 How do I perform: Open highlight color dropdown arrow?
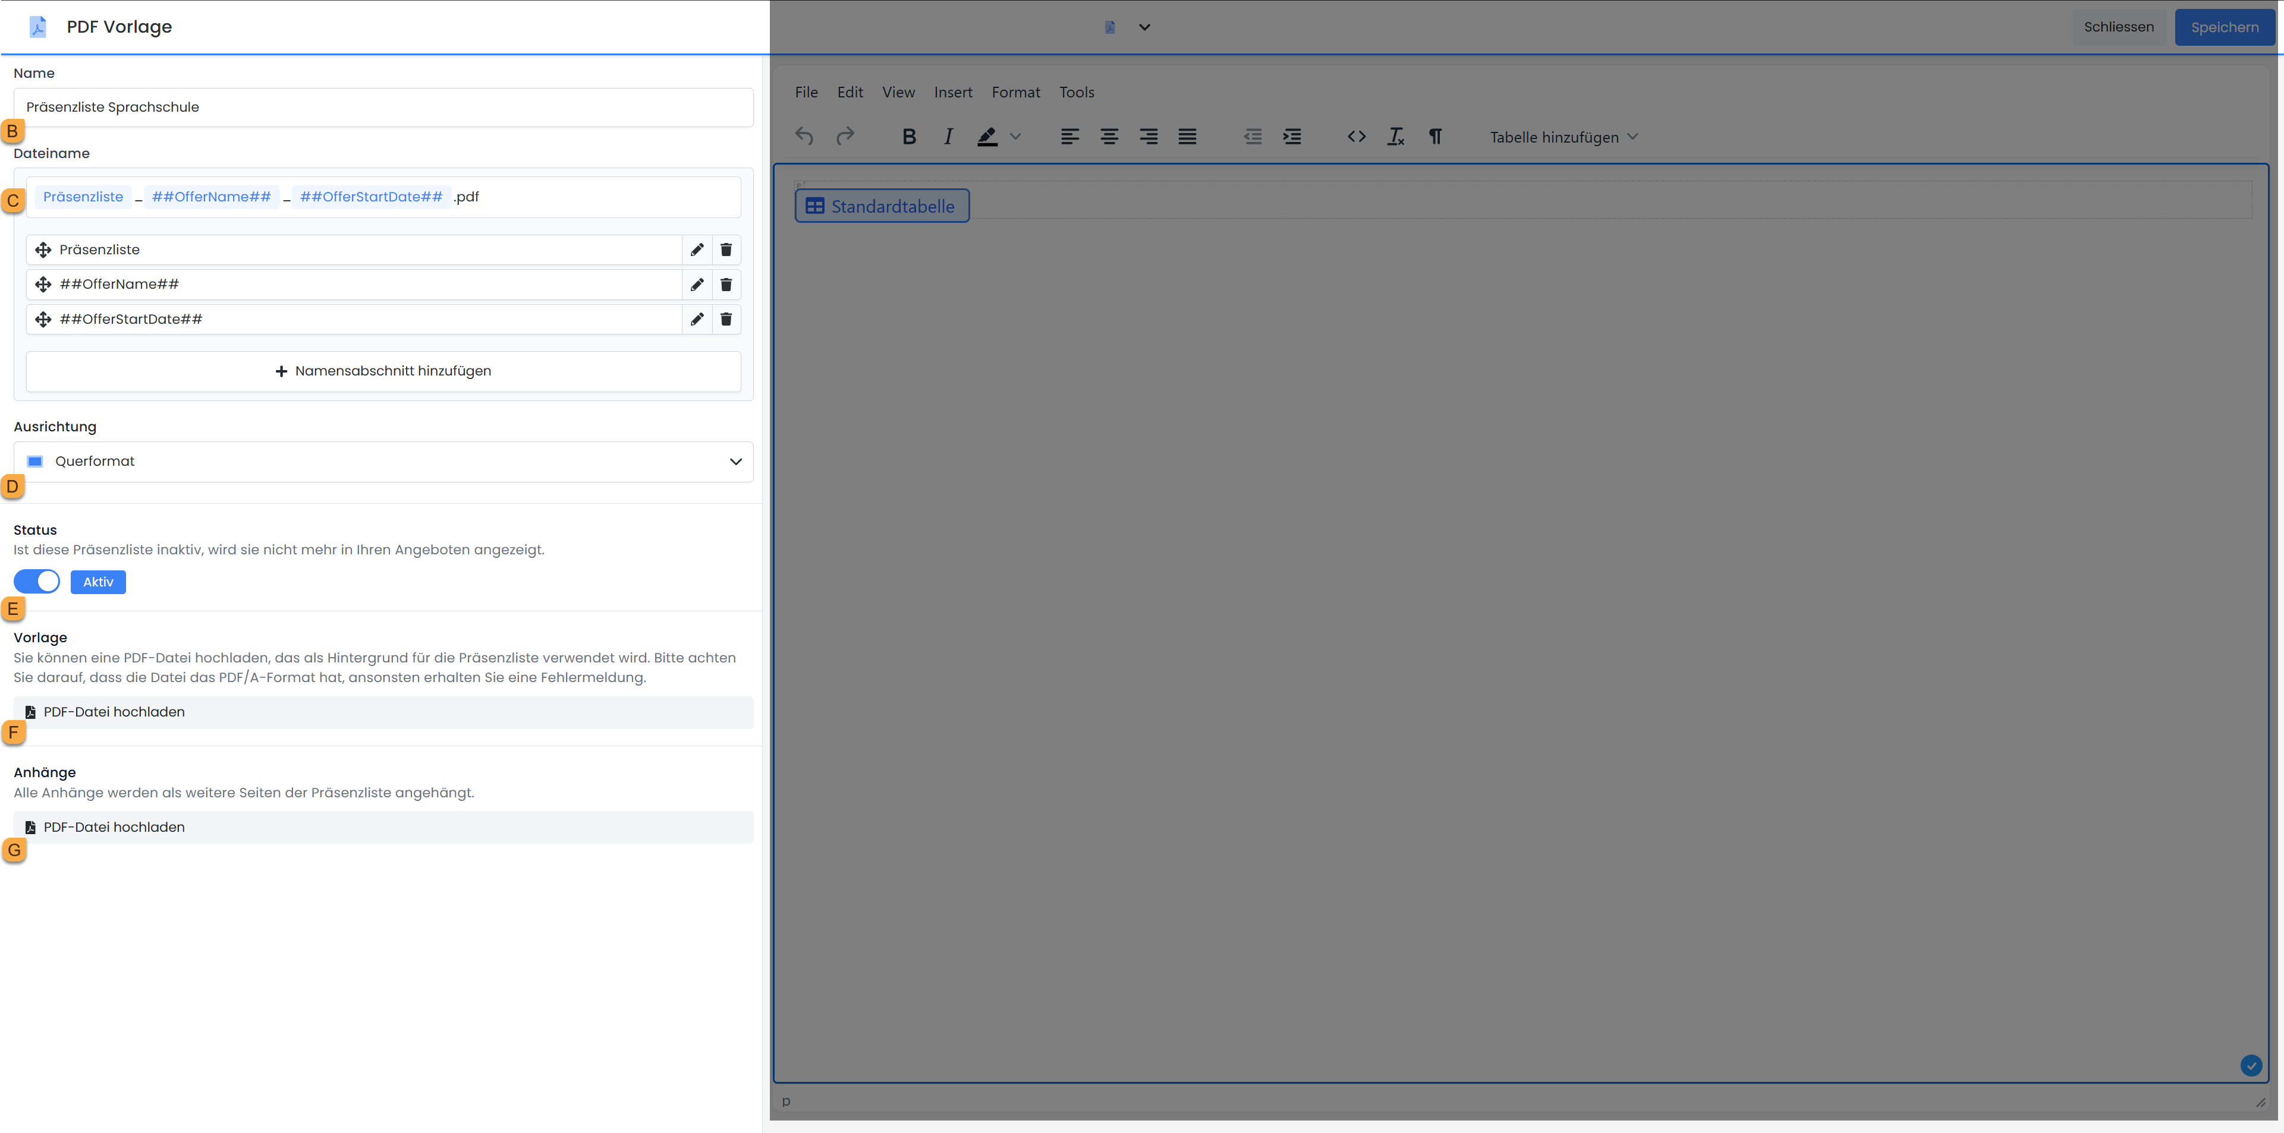pos(1016,137)
